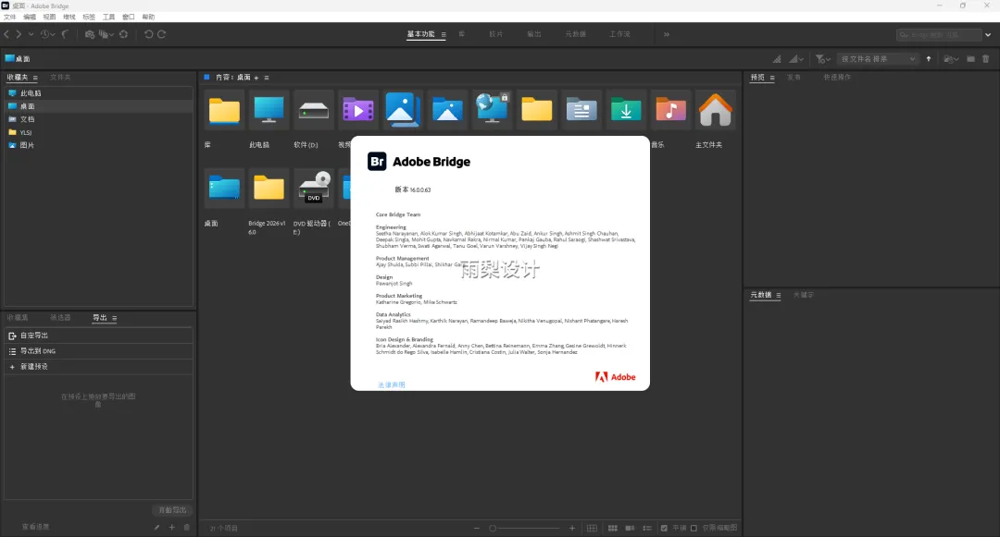Open the 内容 panel menu icon
The image size is (1000, 537).
tap(267, 78)
